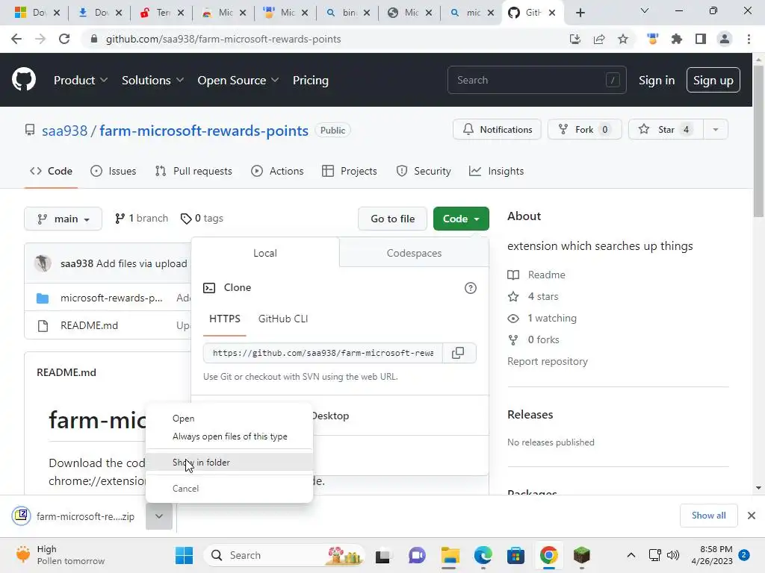765x573 pixels.
Task: Expand the Product menu
Action: (81, 81)
